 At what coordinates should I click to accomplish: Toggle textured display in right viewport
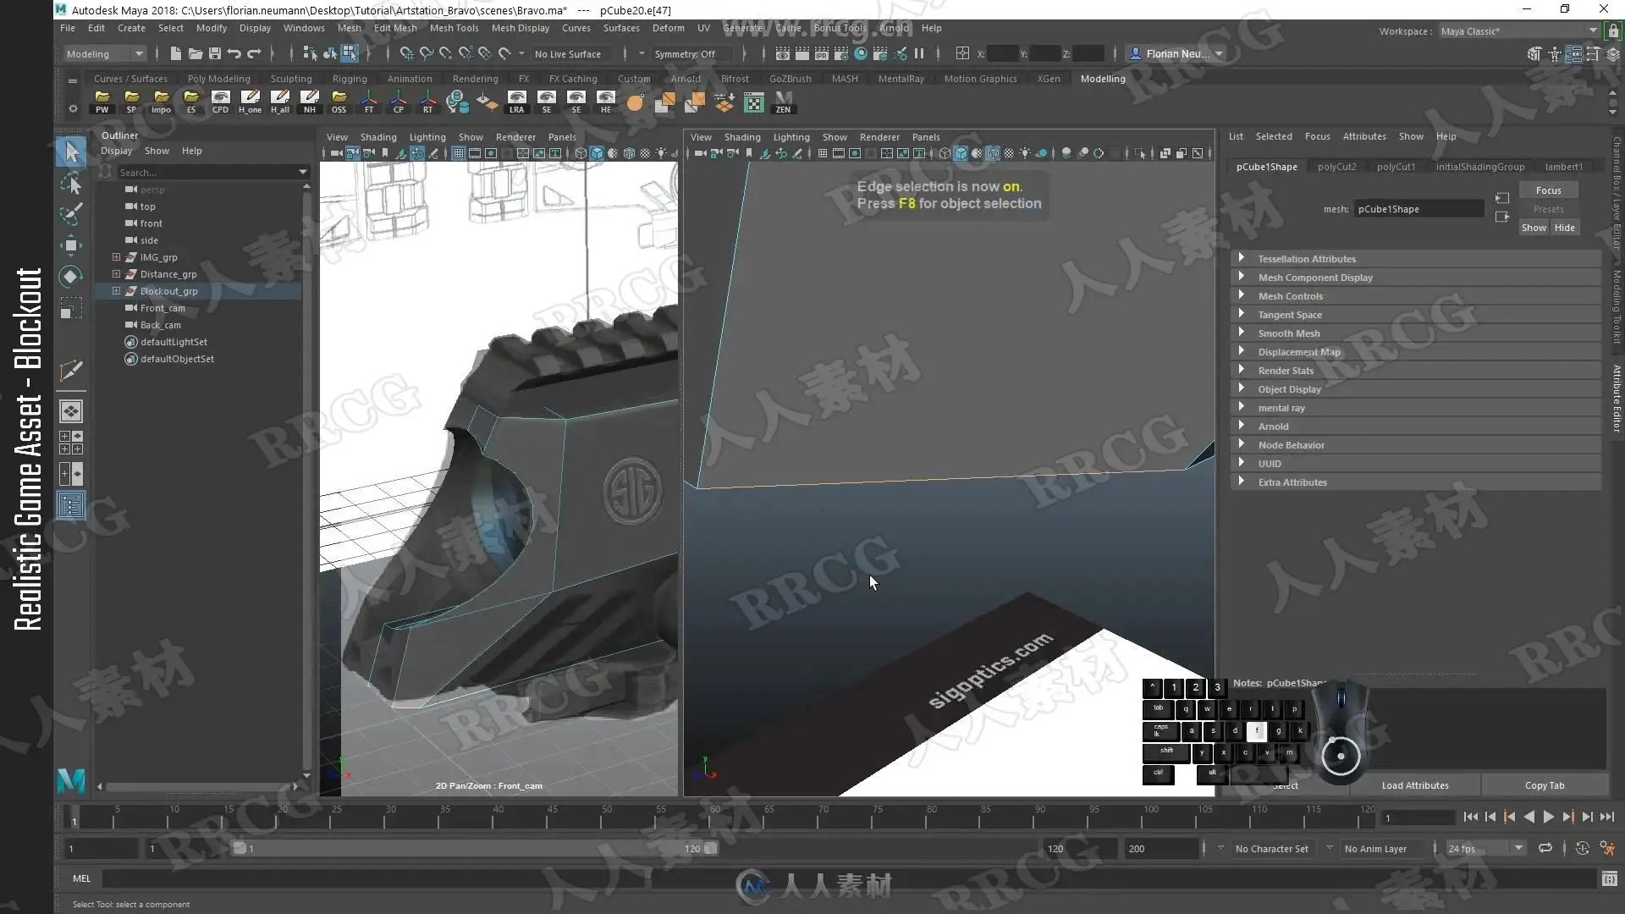click(x=1009, y=153)
